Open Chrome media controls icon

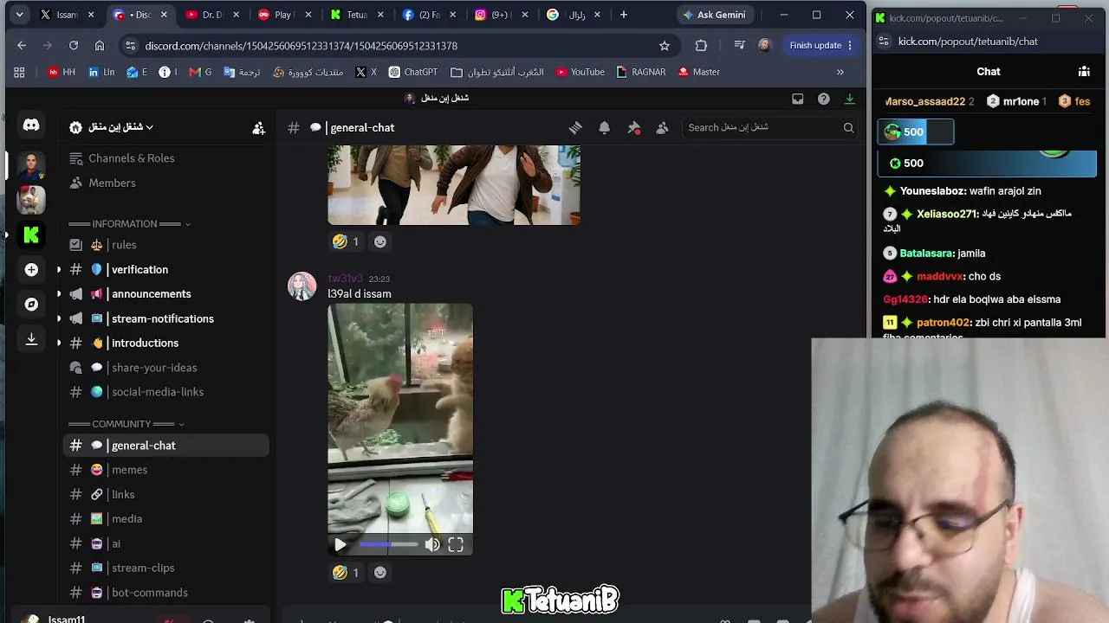[739, 46]
